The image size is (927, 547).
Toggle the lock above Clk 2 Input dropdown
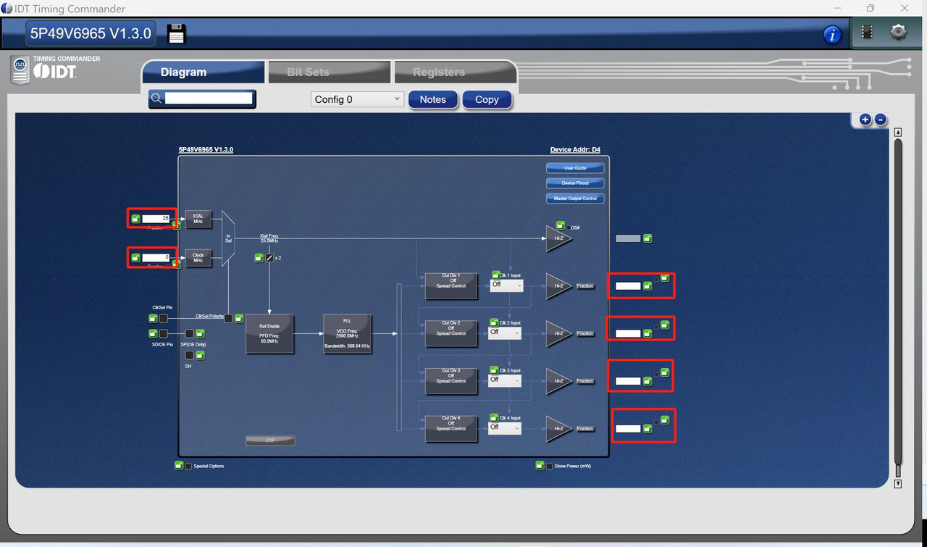495,322
